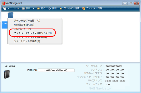Click the xx-xxxxx device name text
Viewport: 141px width, 93px height.
[x=10, y=66]
